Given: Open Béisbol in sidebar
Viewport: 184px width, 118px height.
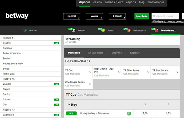Looking at the screenshot, I should point(30,59).
